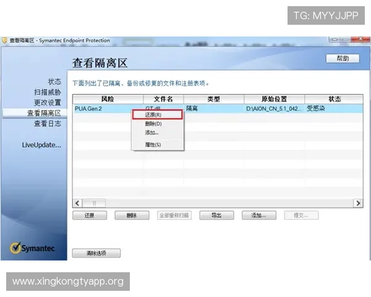The height and width of the screenshot is (297, 371).
Task: Click 添加... in the context menu
Action: [151, 132]
